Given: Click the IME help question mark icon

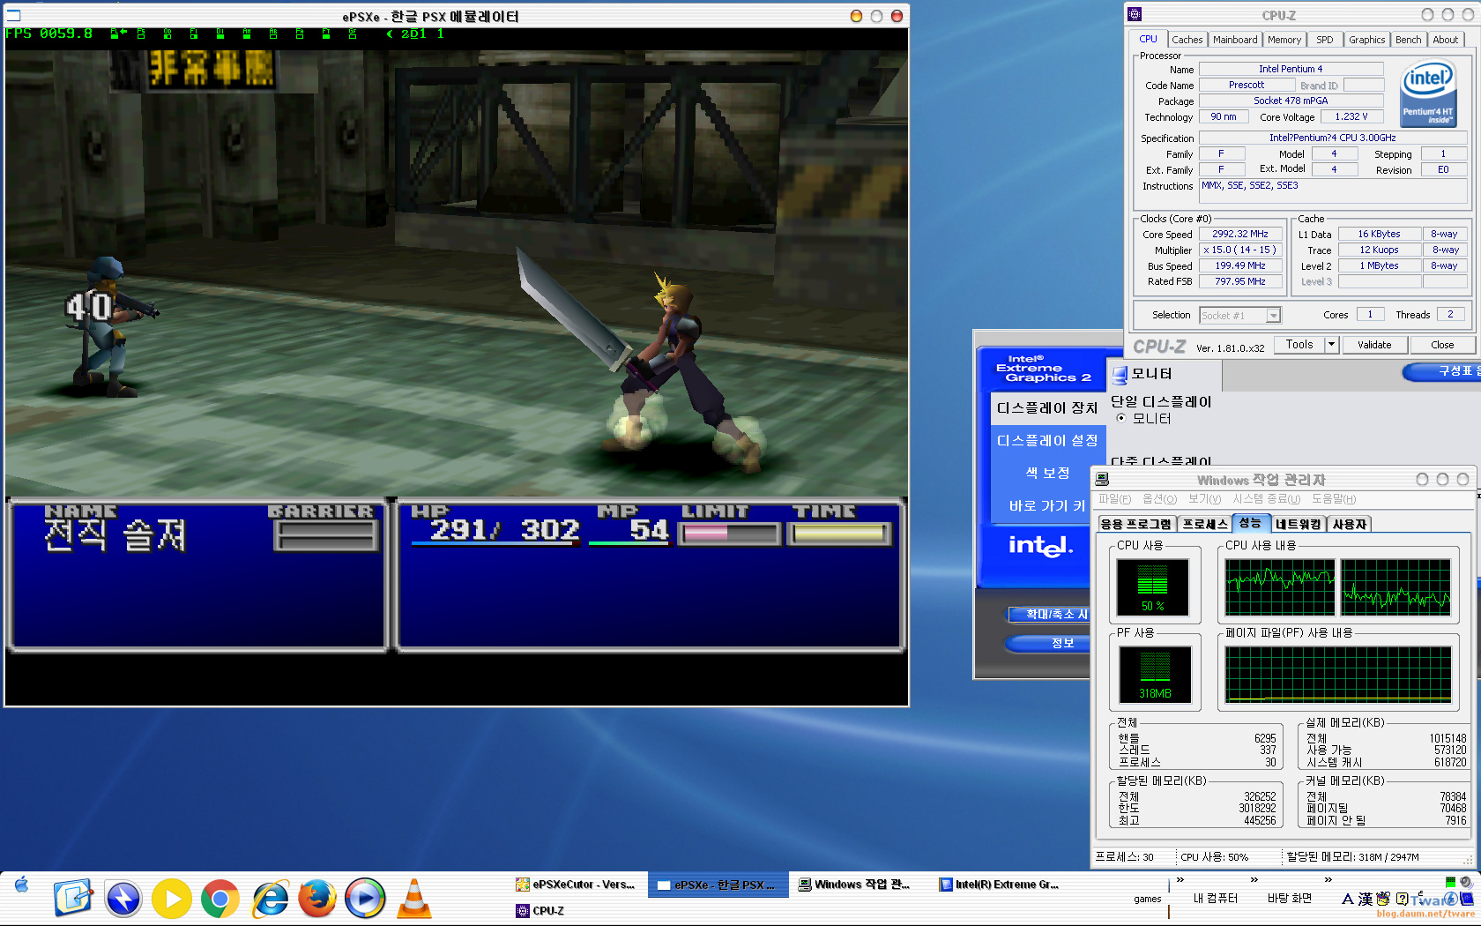Looking at the screenshot, I should point(1402,900).
